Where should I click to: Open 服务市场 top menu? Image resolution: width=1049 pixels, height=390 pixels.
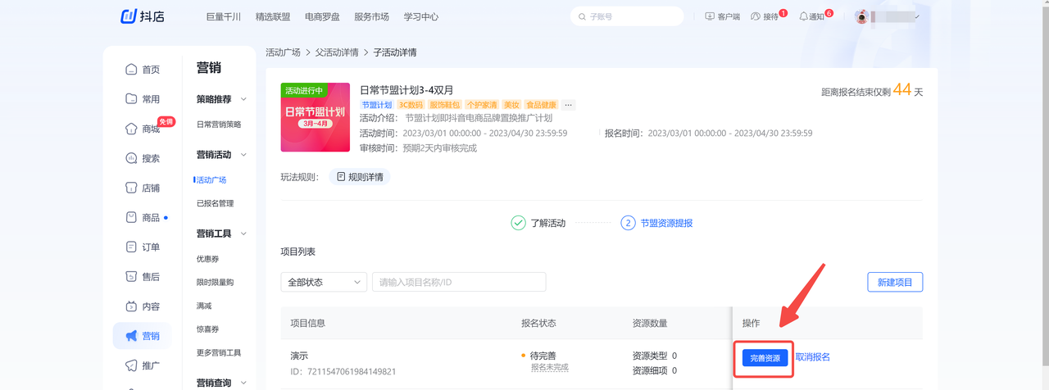(x=373, y=16)
